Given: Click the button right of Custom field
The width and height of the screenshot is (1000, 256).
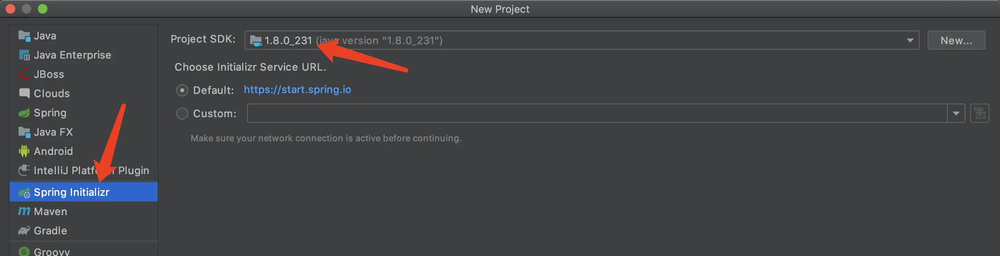Looking at the screenshot, I should (x=980, y=114).
